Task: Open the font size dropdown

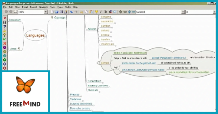Action: [x=214, y=12]
